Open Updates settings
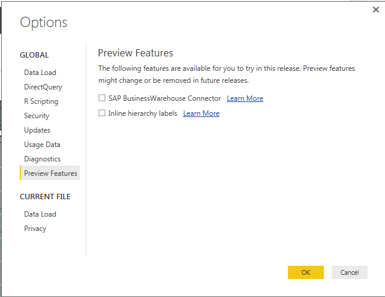Screen dimensions: 385x297 (37, 130)
